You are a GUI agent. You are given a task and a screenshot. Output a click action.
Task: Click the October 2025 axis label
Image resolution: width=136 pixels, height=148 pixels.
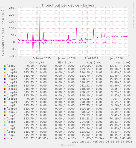click(x=42, y=58)
